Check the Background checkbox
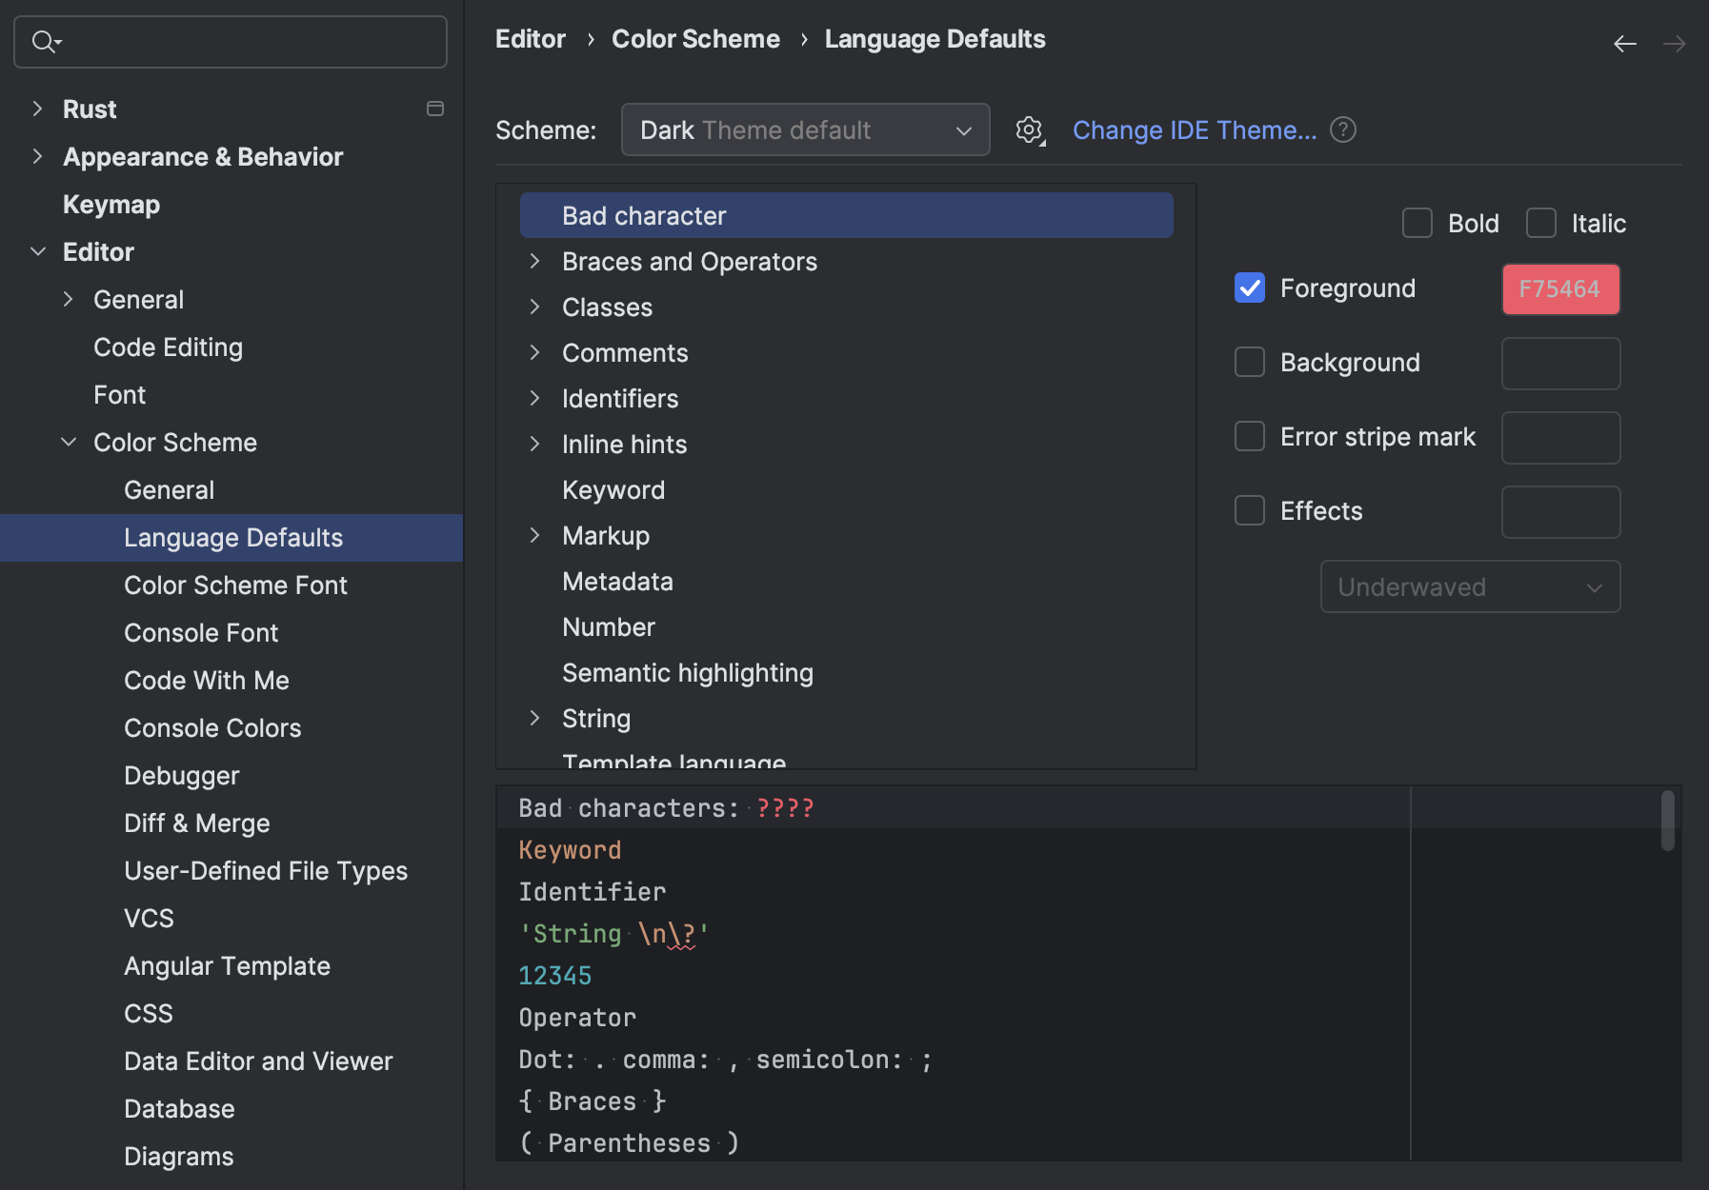The width and height of the screenshot is (1709, 1190). (x=1250, y=363)
